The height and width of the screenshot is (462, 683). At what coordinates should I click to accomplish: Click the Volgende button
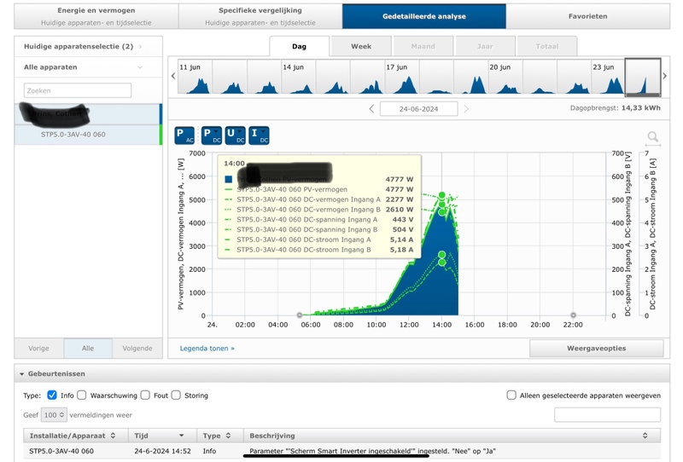137,348
